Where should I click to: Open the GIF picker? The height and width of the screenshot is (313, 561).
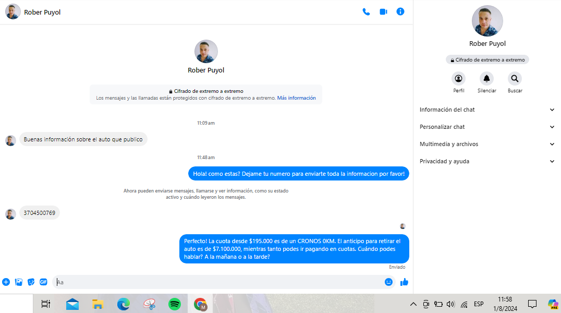(44, 282)
